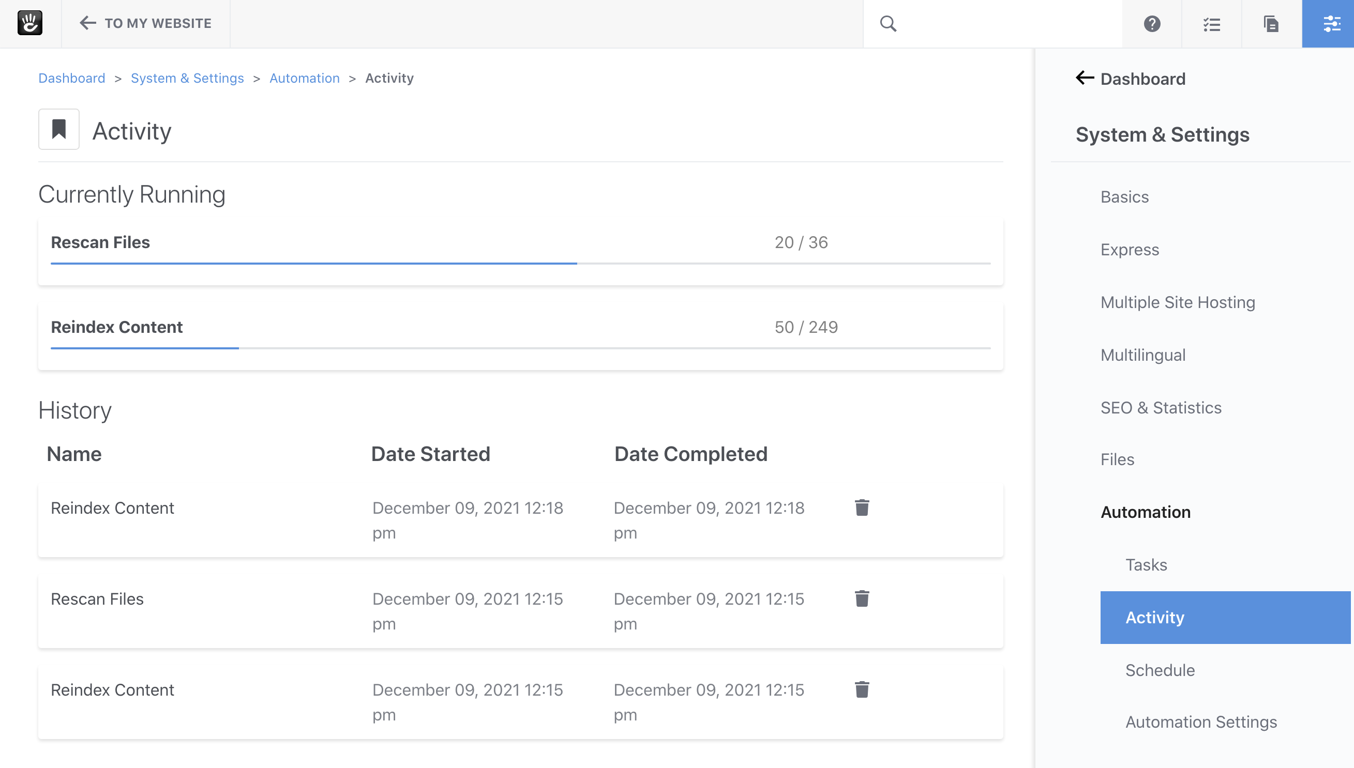Open Schedule under Automation section

point(1160,669)
